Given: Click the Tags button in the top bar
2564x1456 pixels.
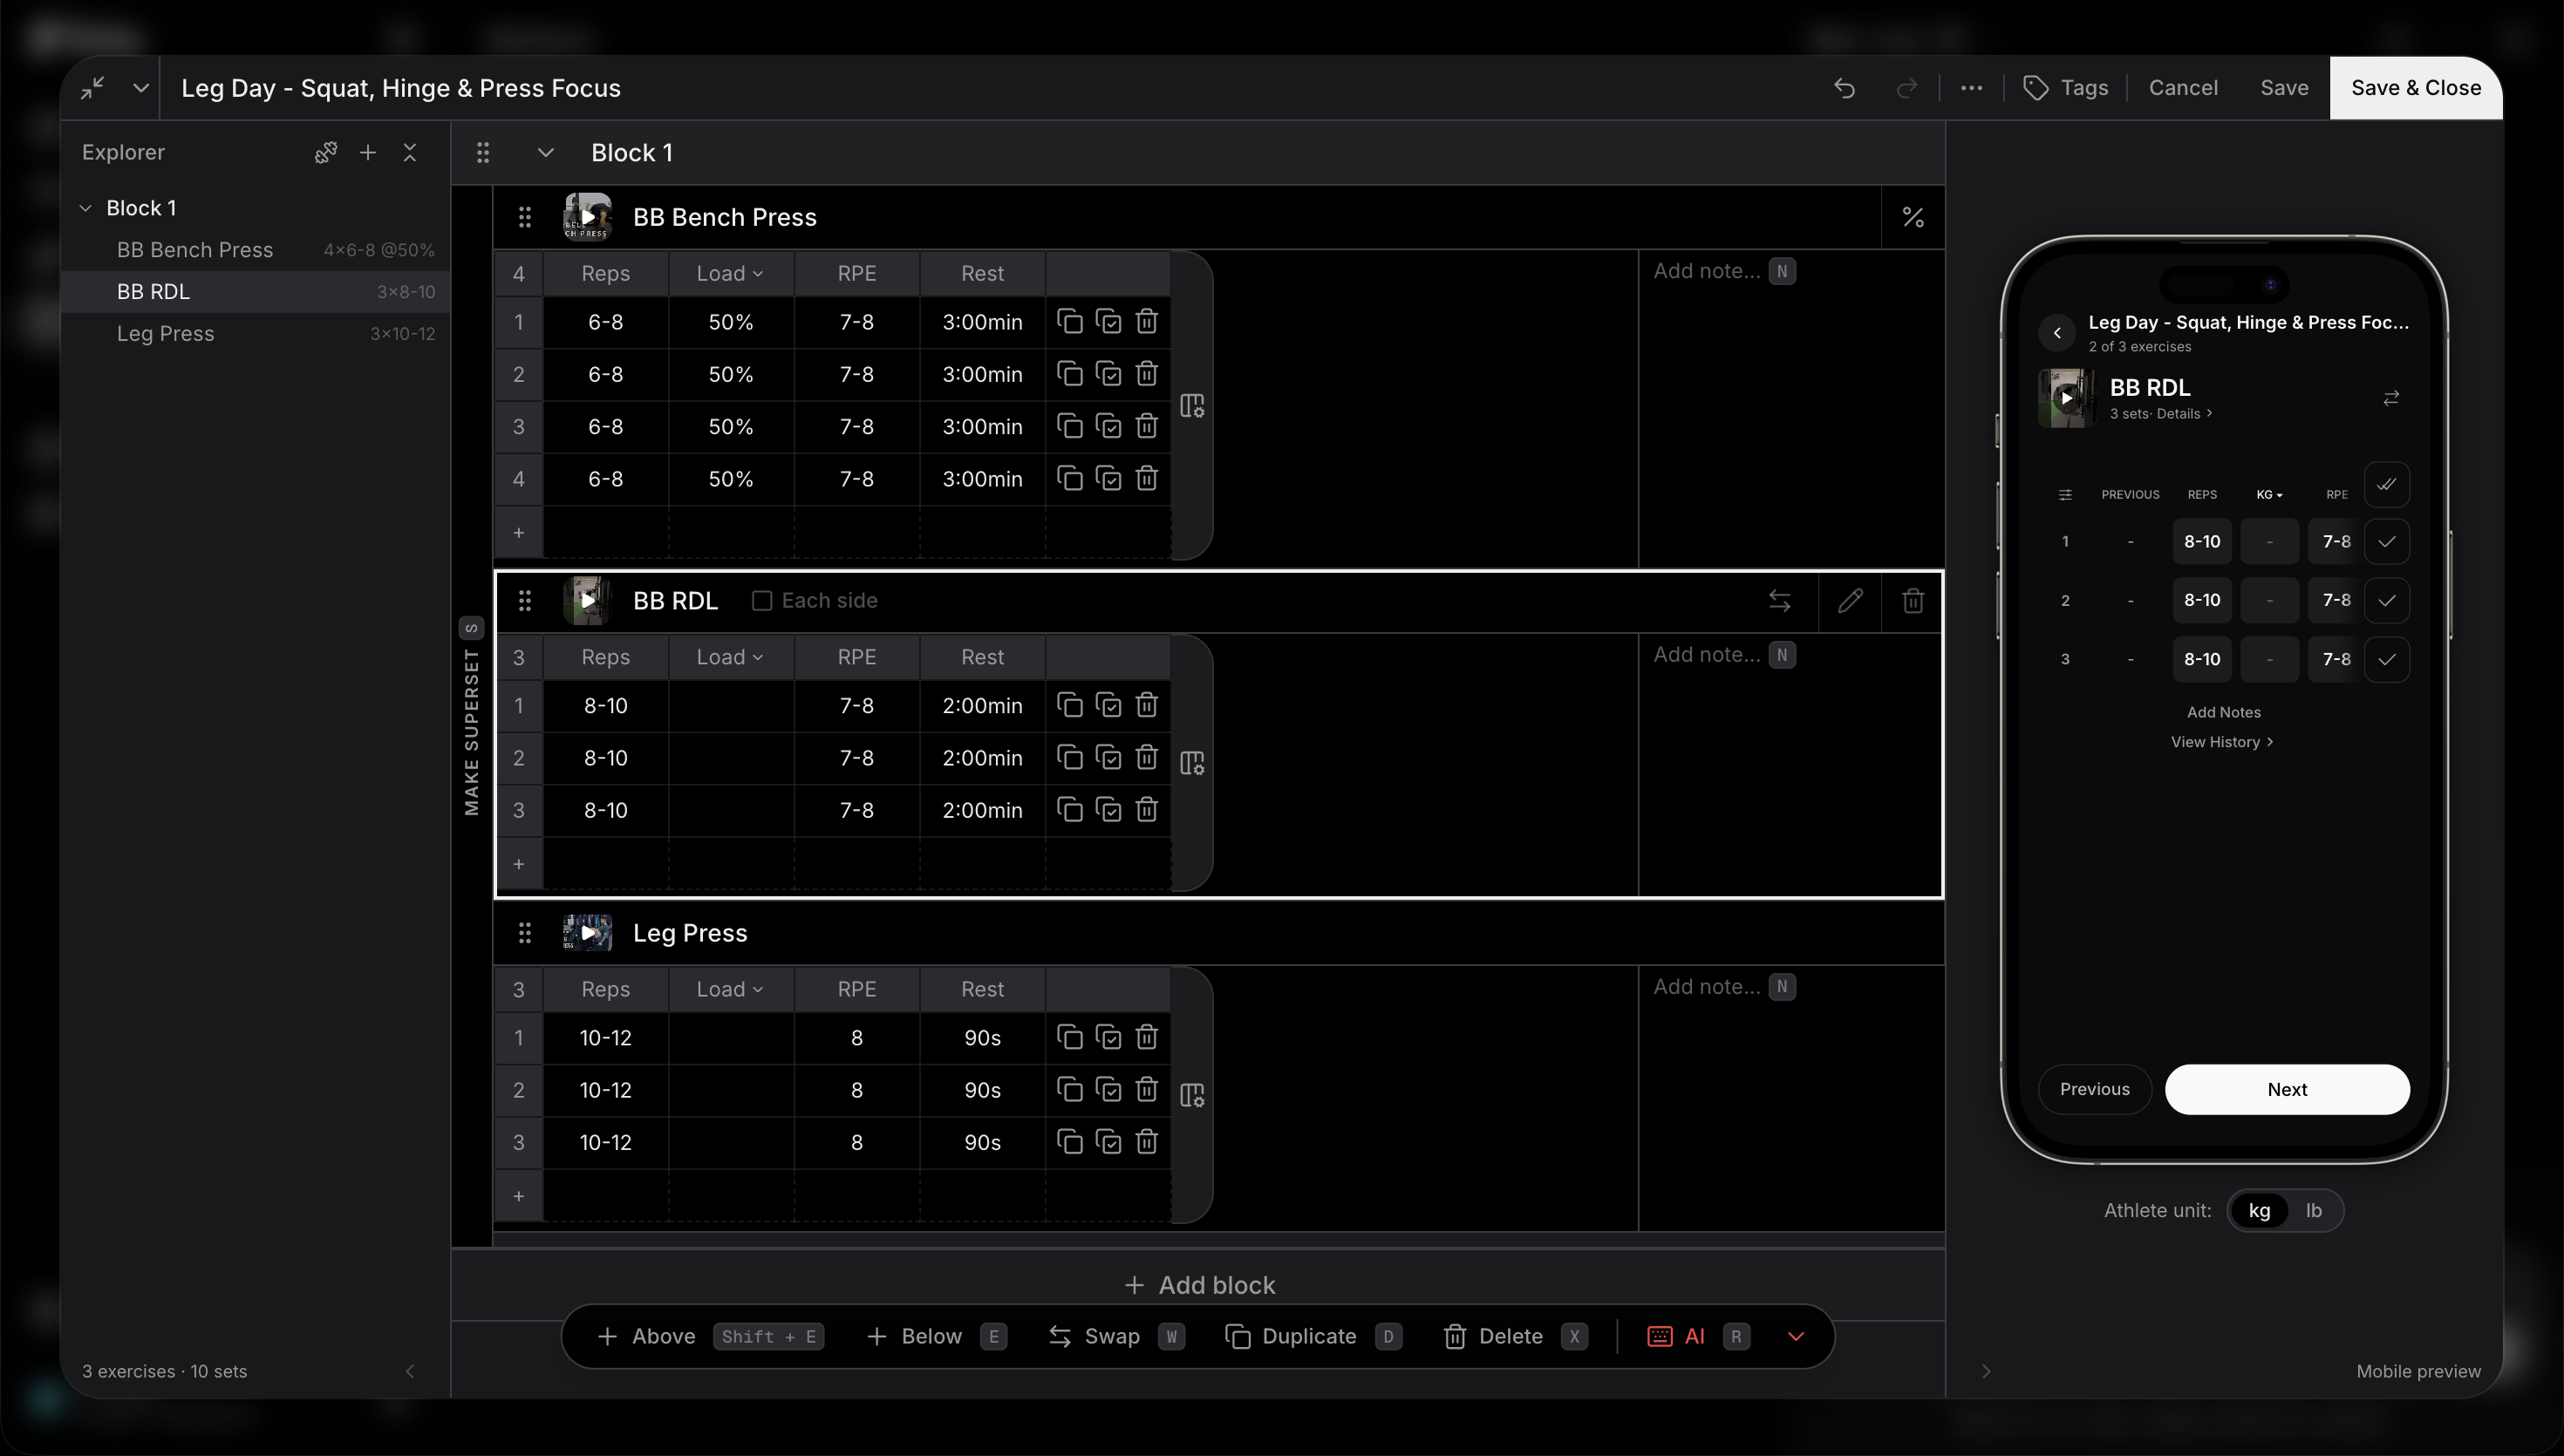Looking at the screenshot, I should [x=2065, y=88].
